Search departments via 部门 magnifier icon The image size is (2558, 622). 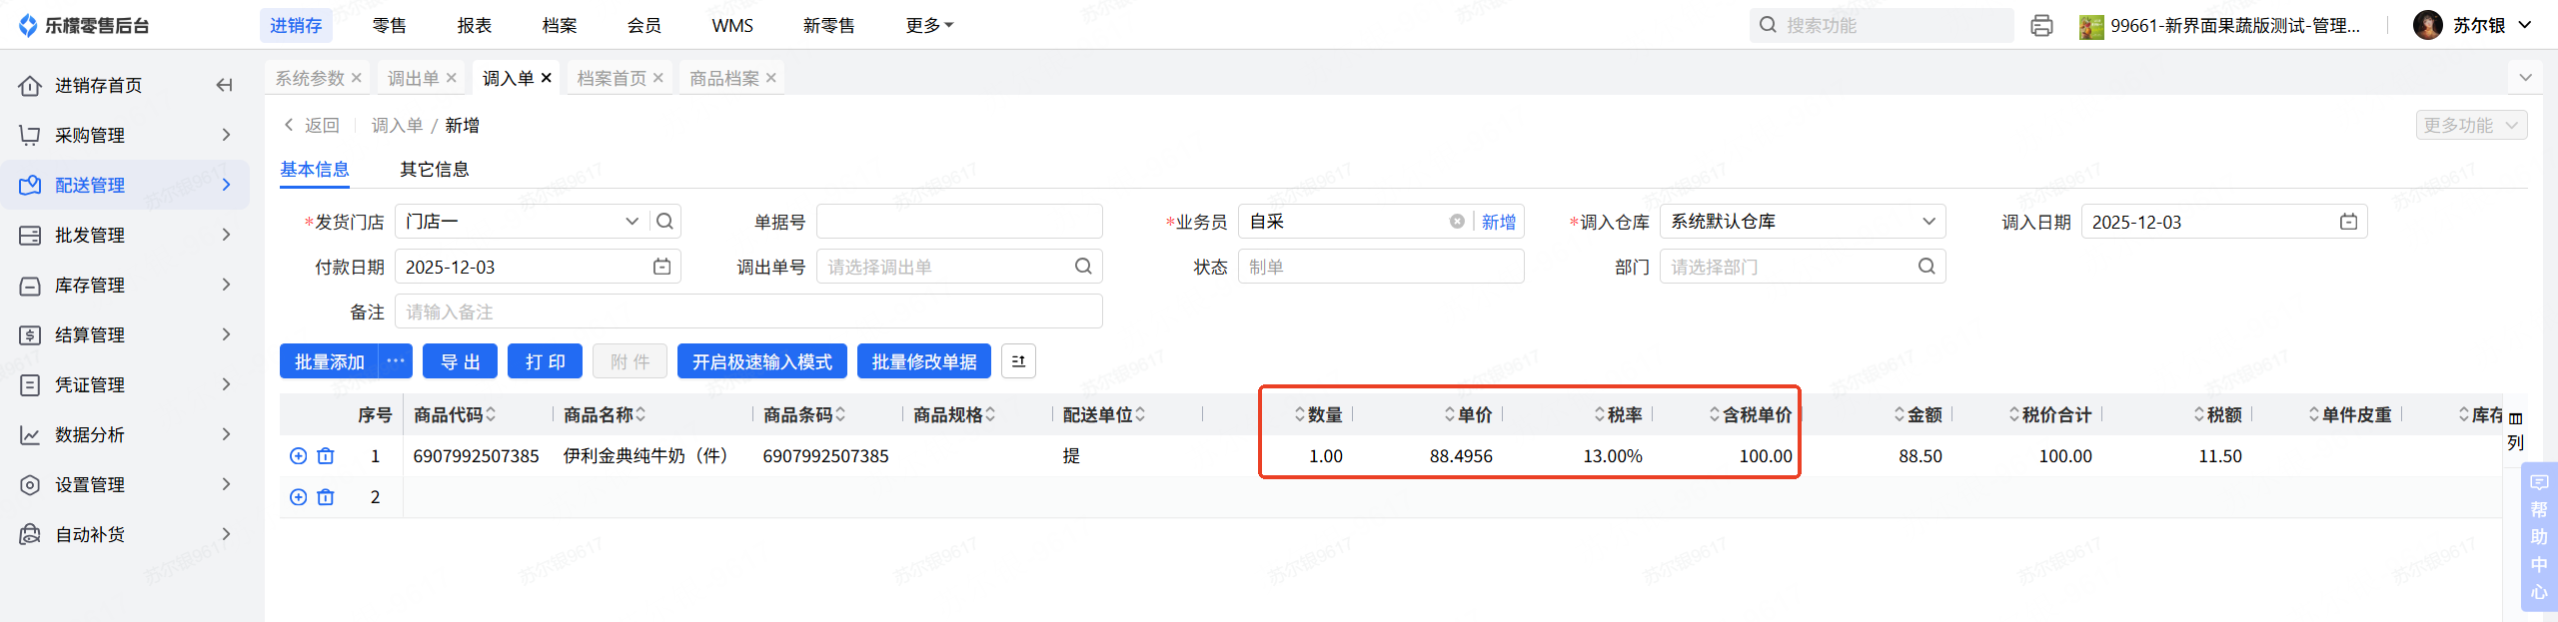[1926, 267]
